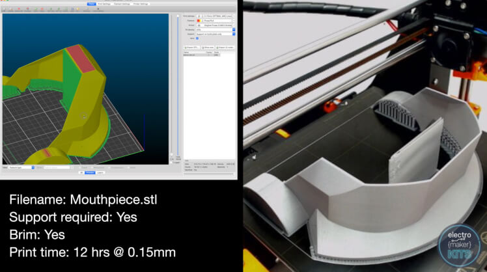Open the Print Settings tab
487x272 pixels.
click(104, 4)
